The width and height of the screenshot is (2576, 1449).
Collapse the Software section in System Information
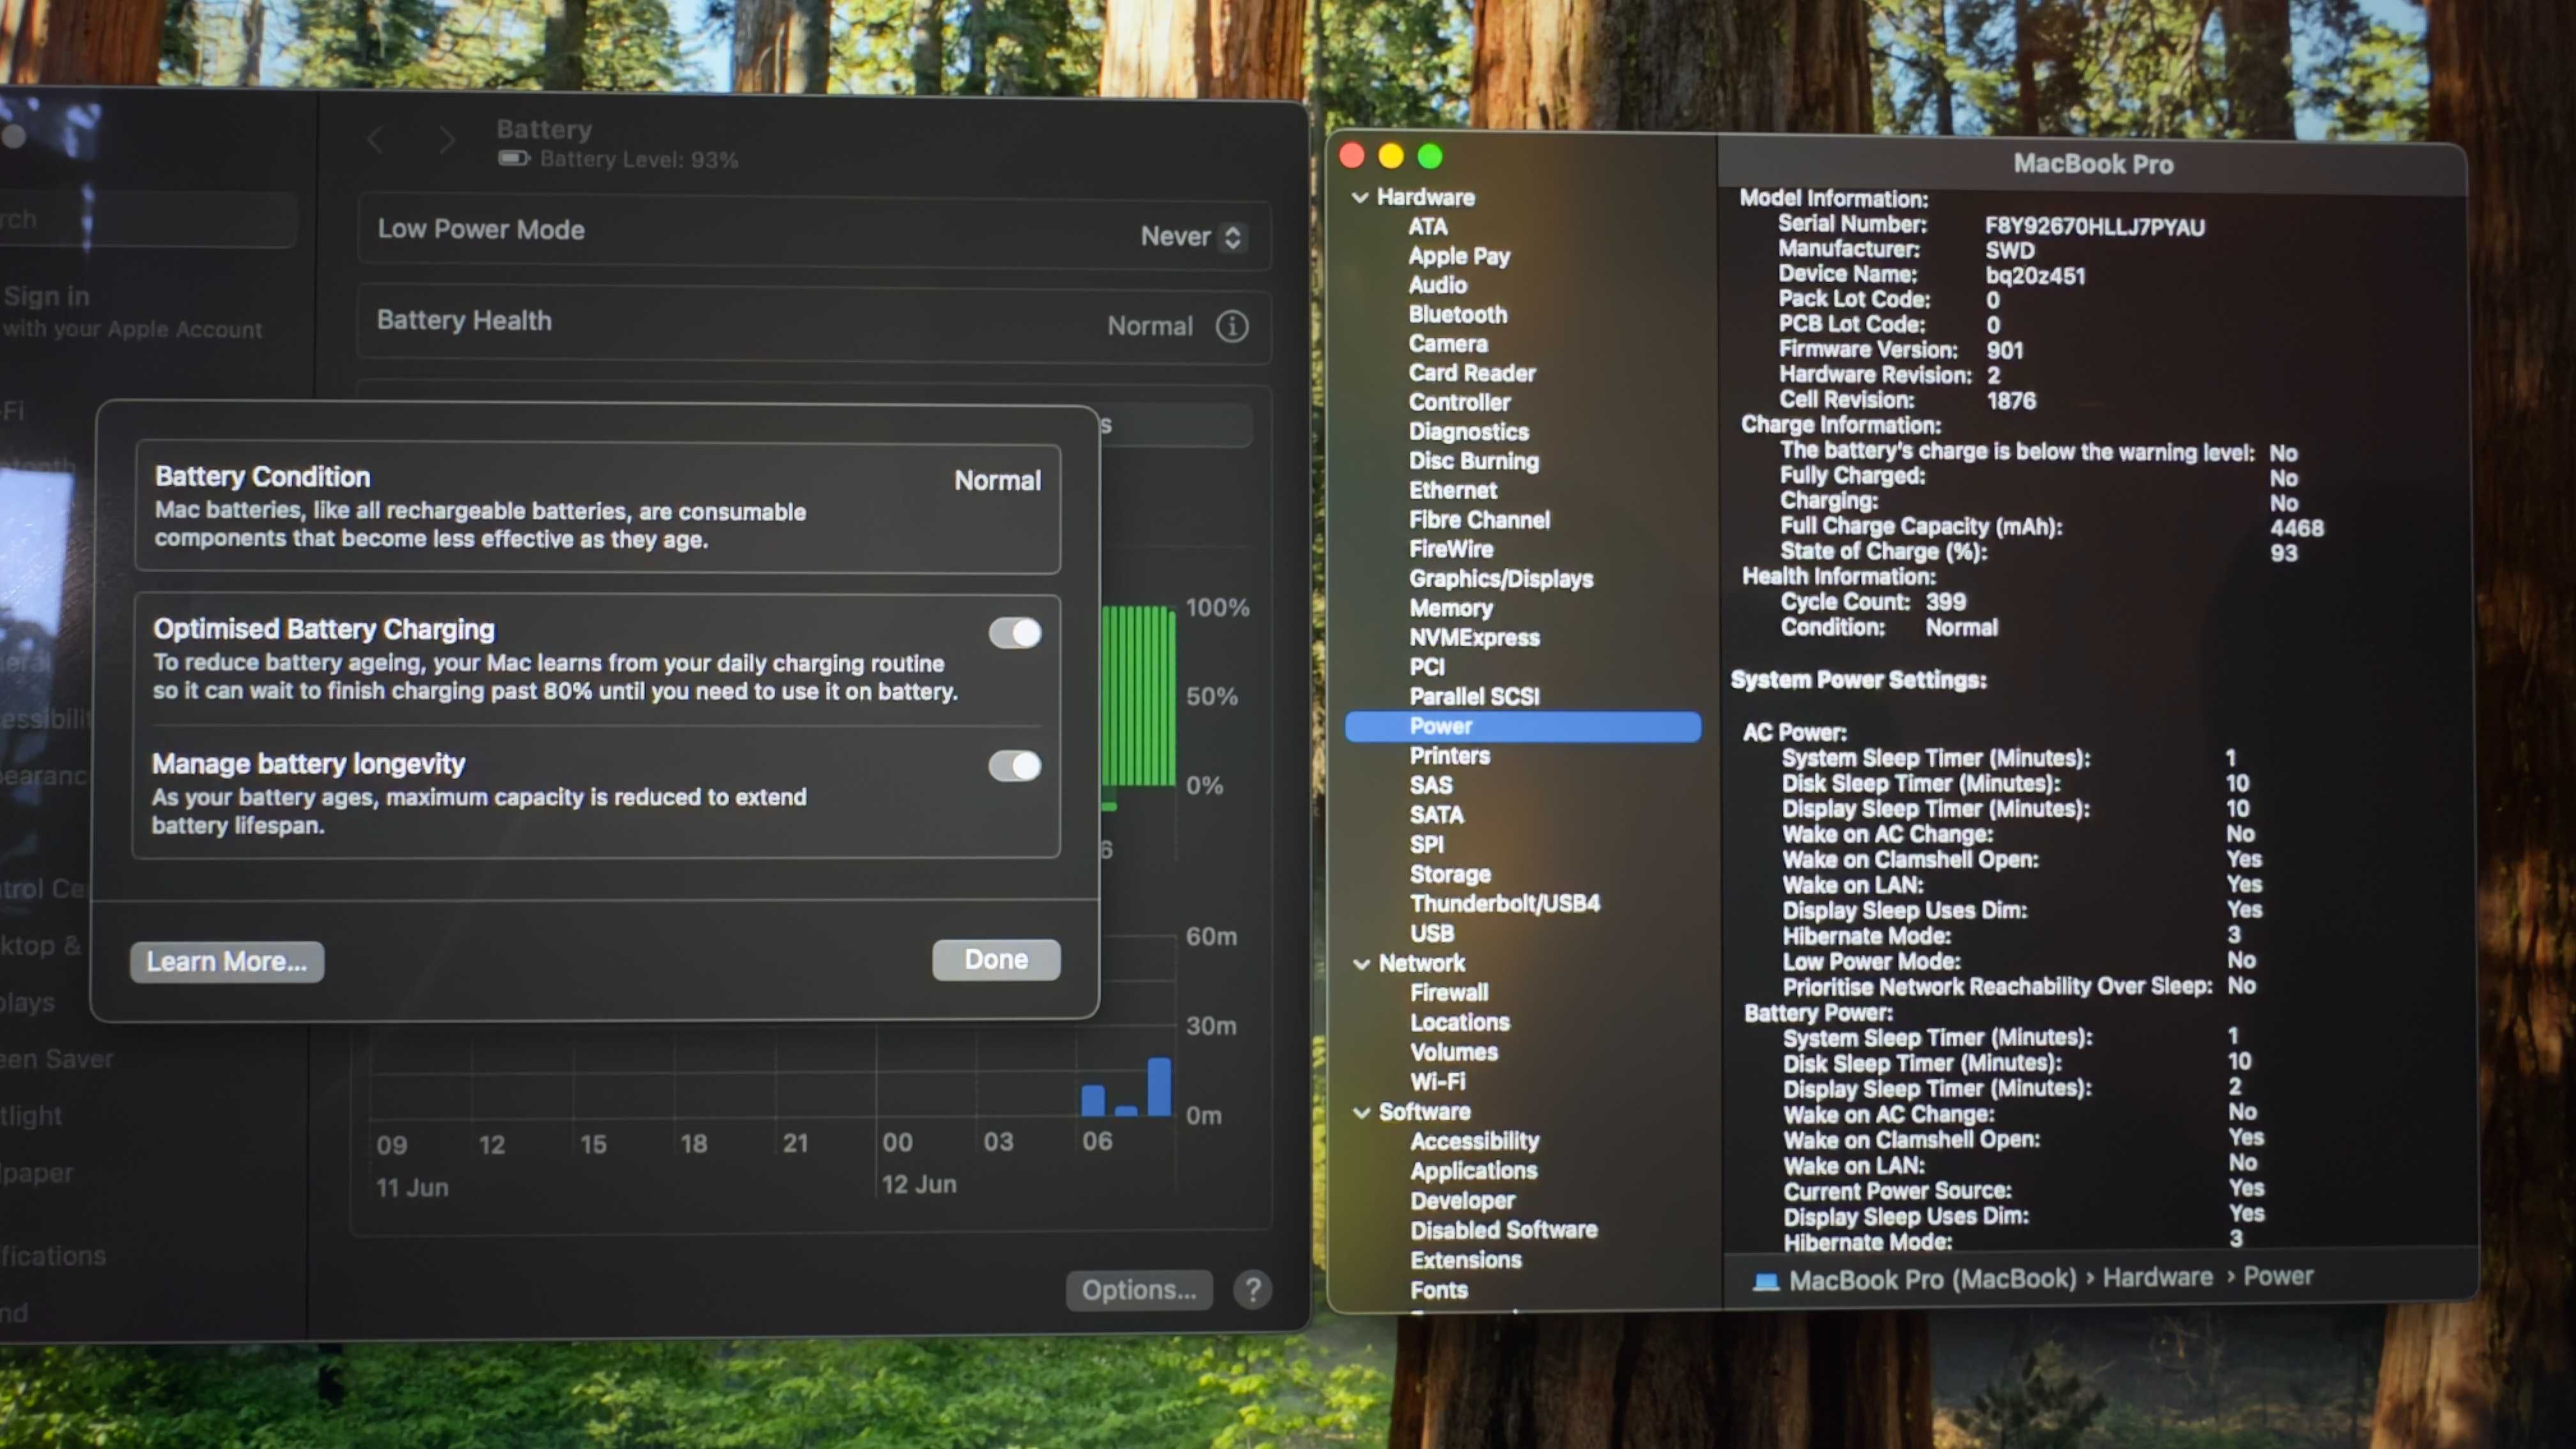coord(1361,1112)
